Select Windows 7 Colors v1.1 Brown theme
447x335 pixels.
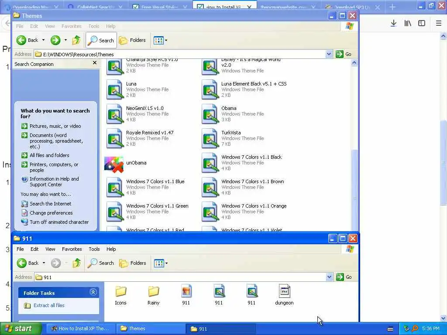coord(210,188)
